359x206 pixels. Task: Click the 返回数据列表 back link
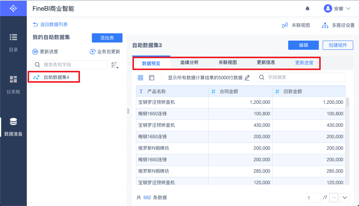point(50,25)
